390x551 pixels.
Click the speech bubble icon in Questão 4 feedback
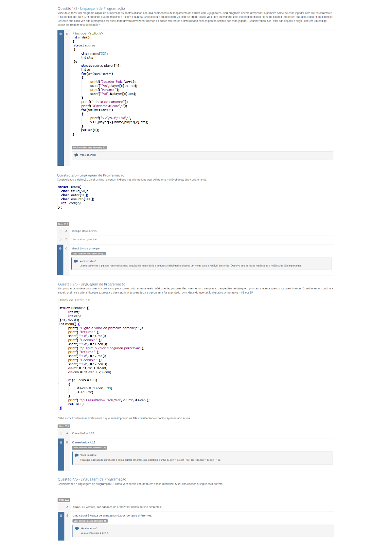point(77,528)
